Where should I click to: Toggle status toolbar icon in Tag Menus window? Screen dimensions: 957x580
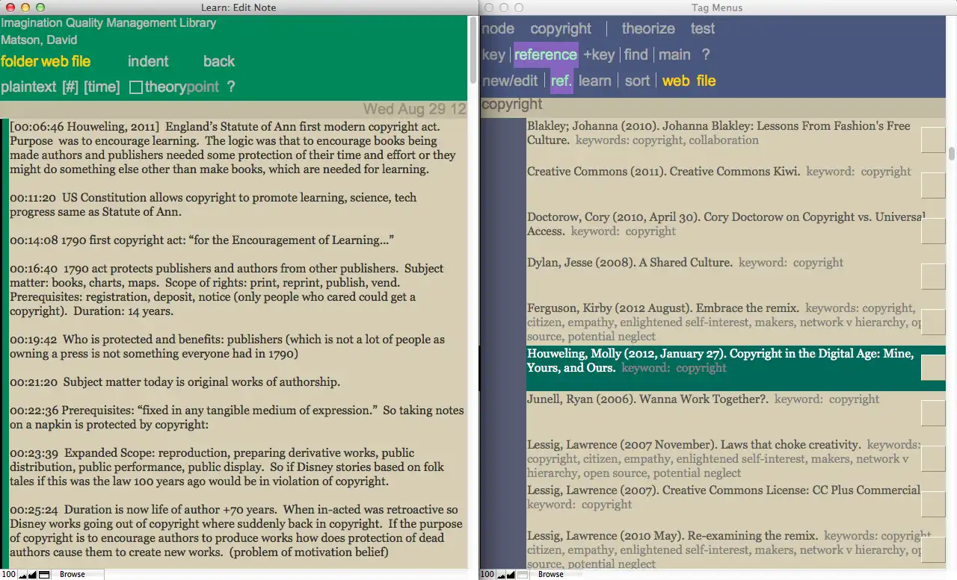click(x=523, y=575)
